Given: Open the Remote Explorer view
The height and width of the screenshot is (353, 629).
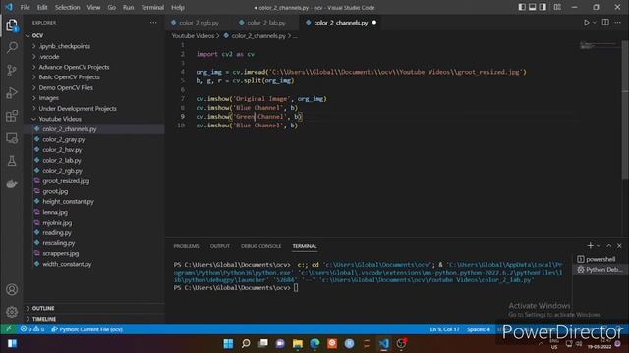Looking at the screenshot, I should tap(12, 138).
